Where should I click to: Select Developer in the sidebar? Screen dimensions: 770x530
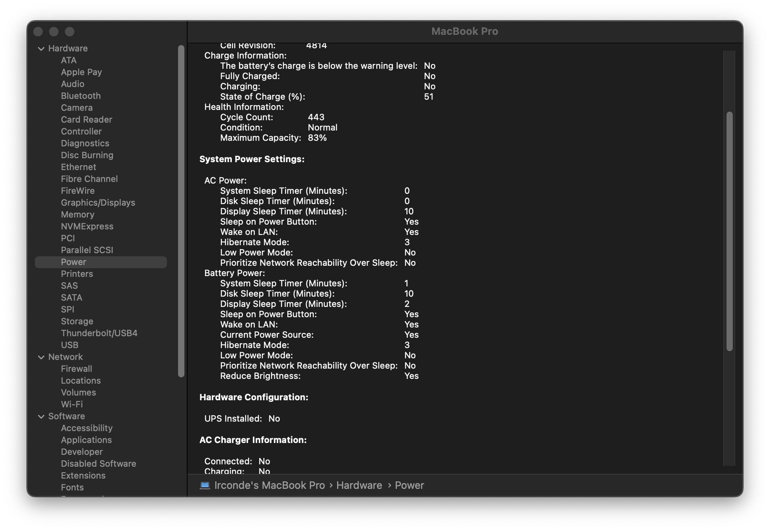(82, 452)
